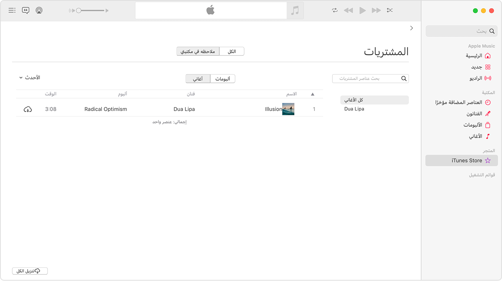This screenshot has height=281, width=502.
Task: Toggle the repeat playback icon
Action: [335, 10]
